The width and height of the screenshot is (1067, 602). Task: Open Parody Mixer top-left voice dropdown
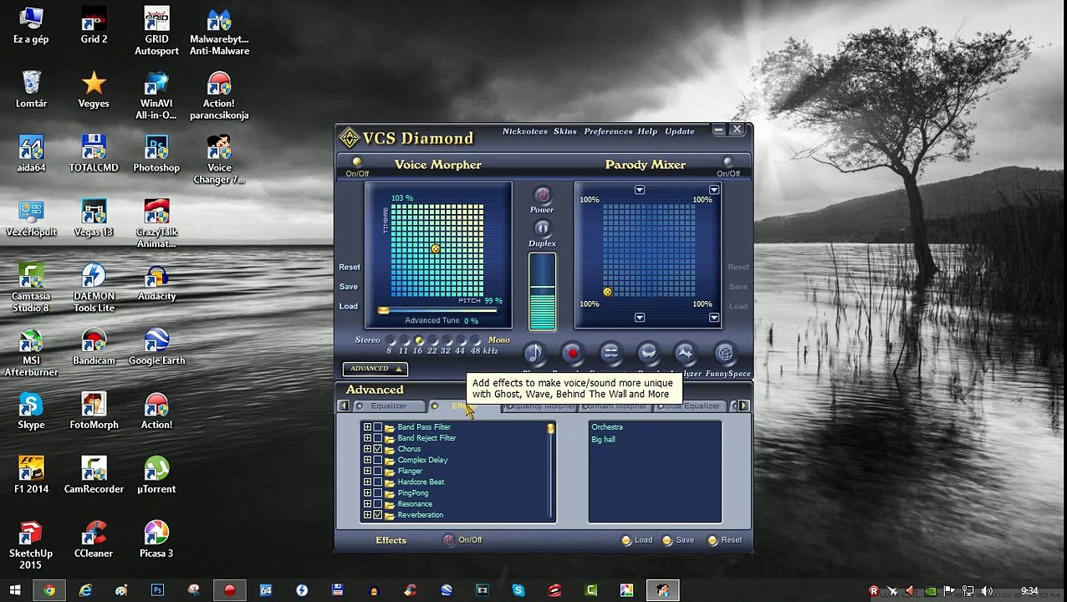640,191
